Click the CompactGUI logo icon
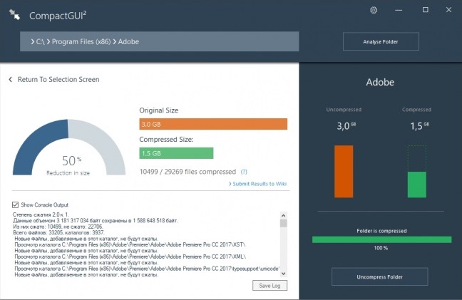462x300 pixels. (x=14, y=14)
